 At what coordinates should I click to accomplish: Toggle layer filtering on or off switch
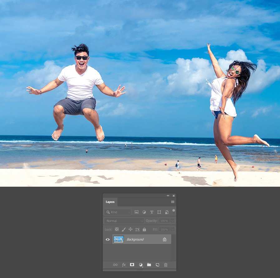click(174, 211)
